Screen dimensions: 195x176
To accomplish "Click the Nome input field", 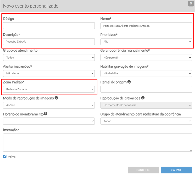I will point(146,26).
